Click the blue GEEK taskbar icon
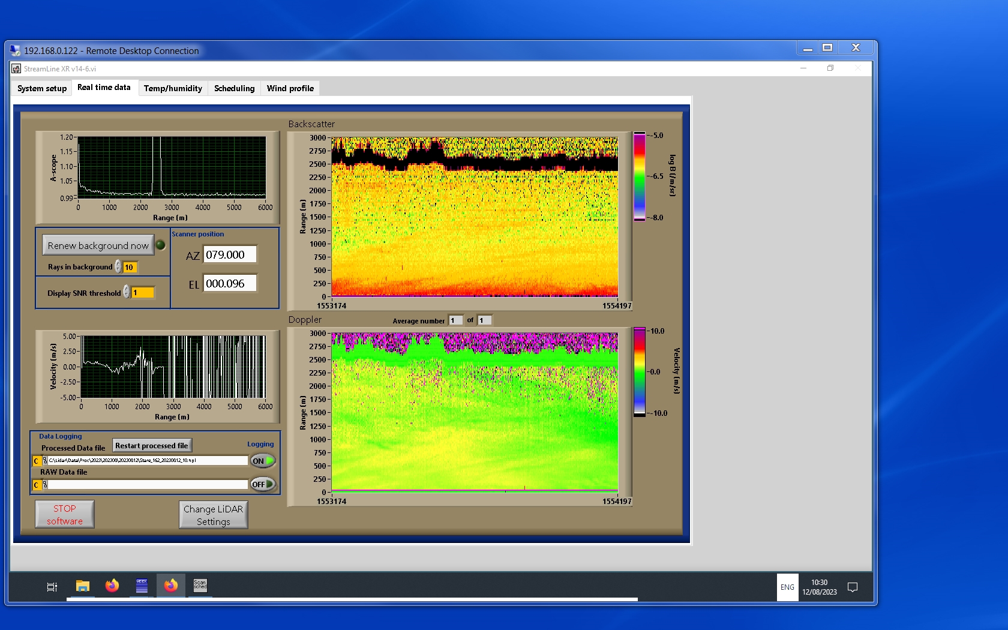 click(142, 586)
